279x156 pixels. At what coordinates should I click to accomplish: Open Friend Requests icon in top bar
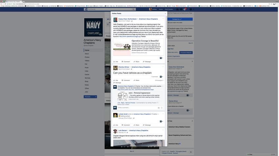point(177,9)
